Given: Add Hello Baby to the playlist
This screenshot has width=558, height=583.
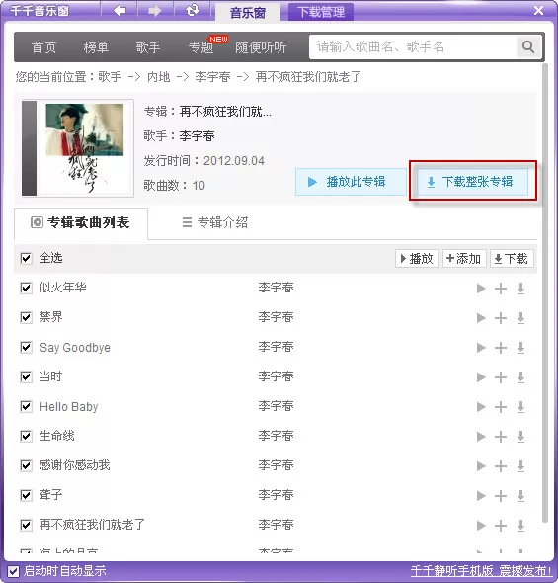Looking at the screenshot, I should point(501,407).
